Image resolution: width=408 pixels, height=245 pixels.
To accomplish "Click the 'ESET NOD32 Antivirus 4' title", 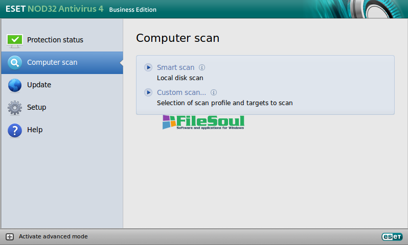I will point(54,9).
